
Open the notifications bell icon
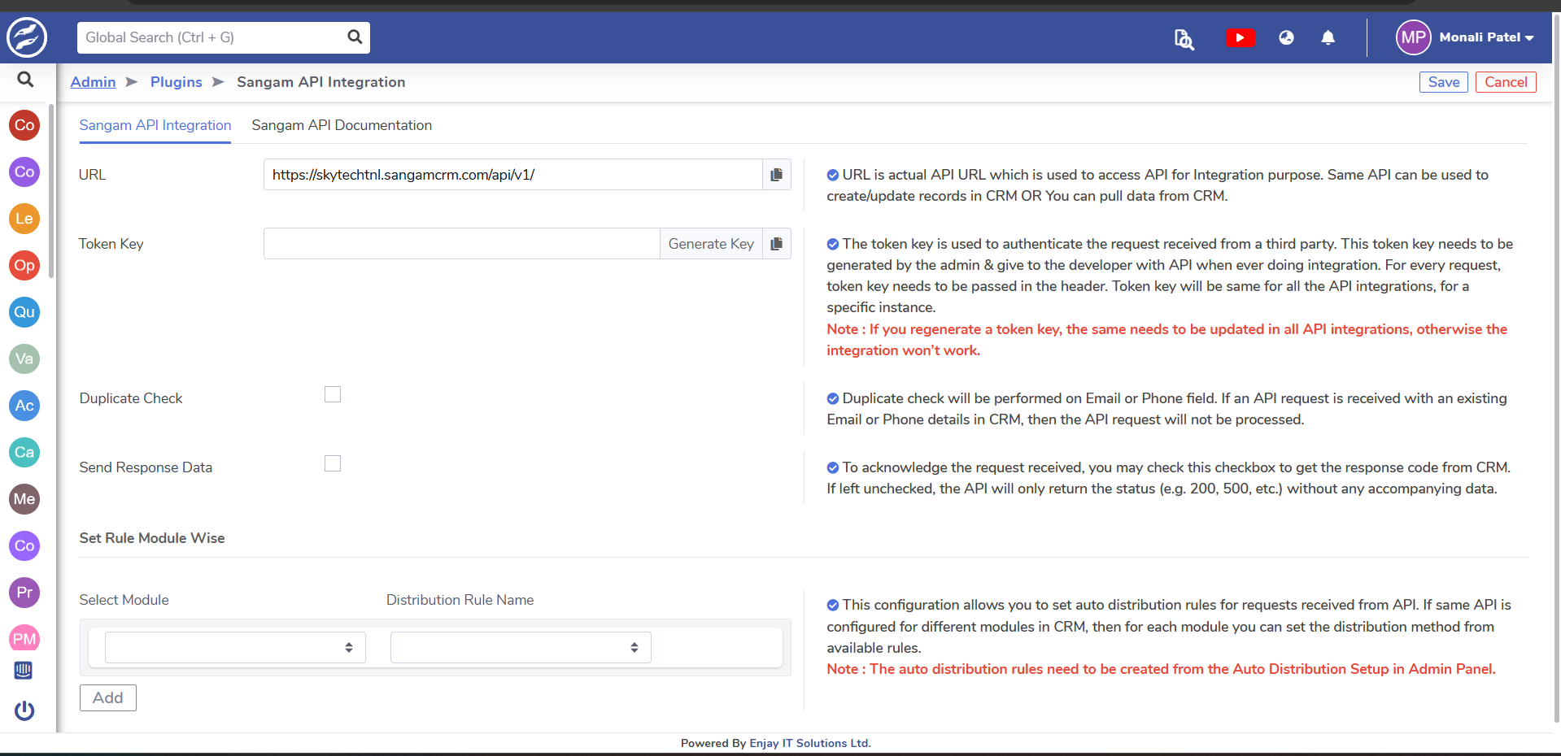1328,37
